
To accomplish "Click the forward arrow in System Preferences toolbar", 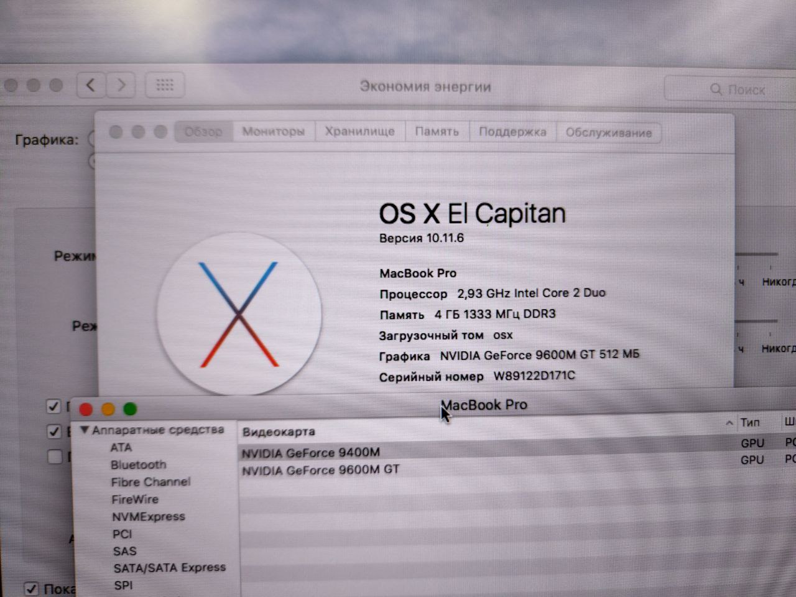I will click(121, 85).
